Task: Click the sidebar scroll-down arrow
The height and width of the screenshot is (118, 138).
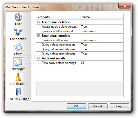Action: [x=29, y=99]
